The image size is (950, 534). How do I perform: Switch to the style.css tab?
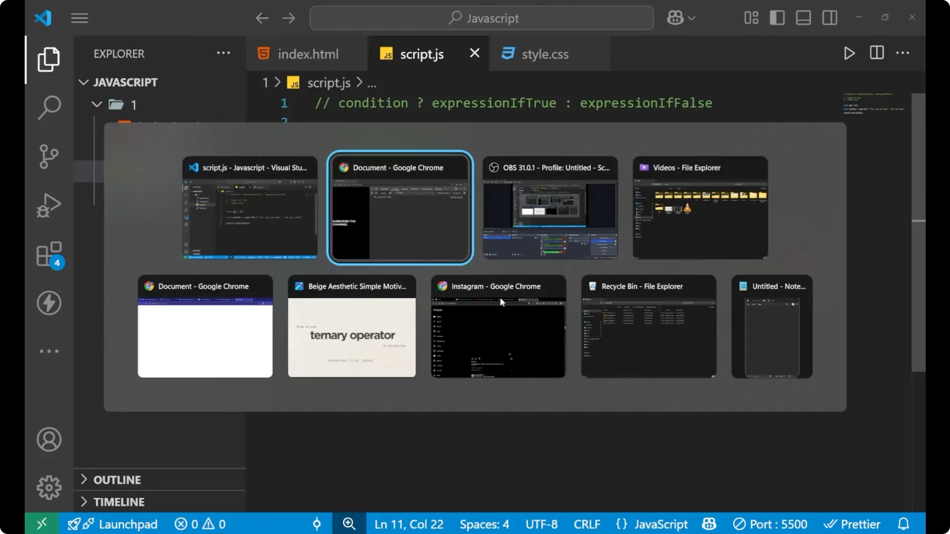pos(544,54)
